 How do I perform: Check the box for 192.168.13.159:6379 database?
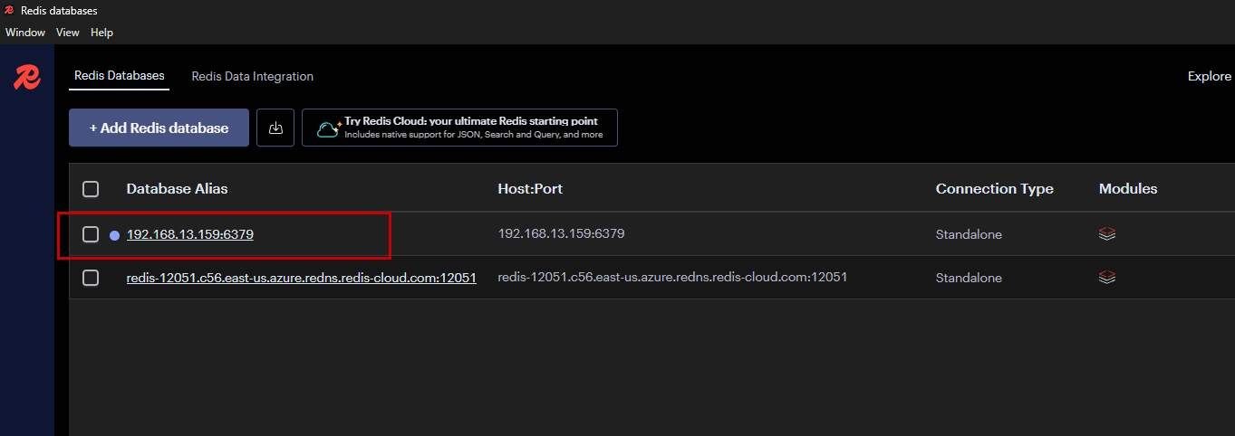(91, 234)
